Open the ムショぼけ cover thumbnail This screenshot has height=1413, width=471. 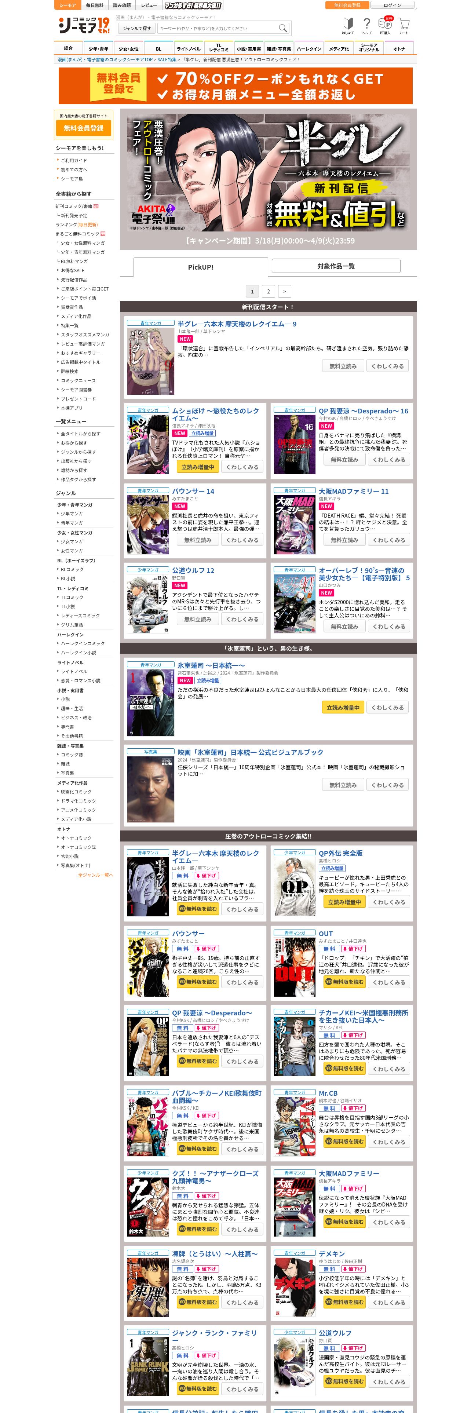click(148, 444)
